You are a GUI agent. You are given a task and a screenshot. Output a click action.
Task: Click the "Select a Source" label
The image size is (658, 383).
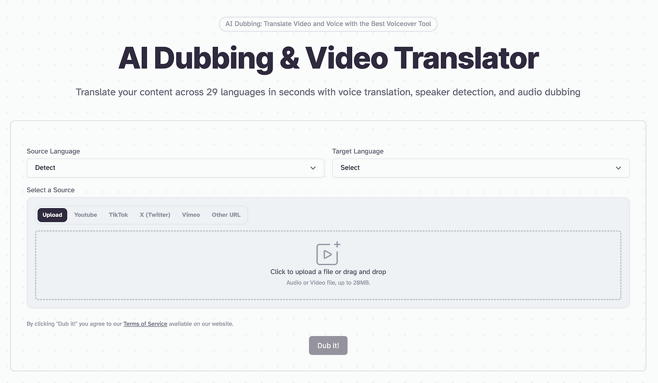50,190
